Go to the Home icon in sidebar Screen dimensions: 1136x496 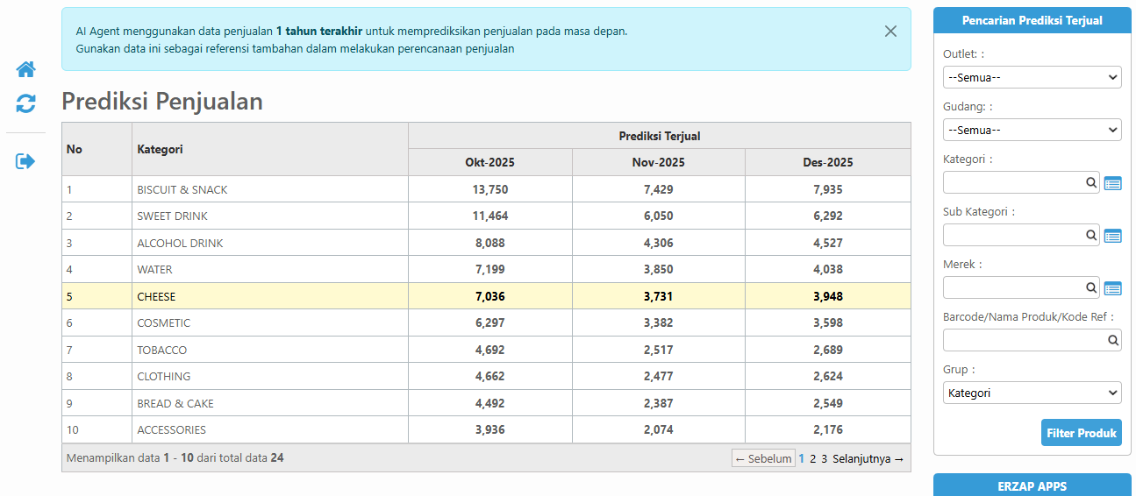pos(26,69)
